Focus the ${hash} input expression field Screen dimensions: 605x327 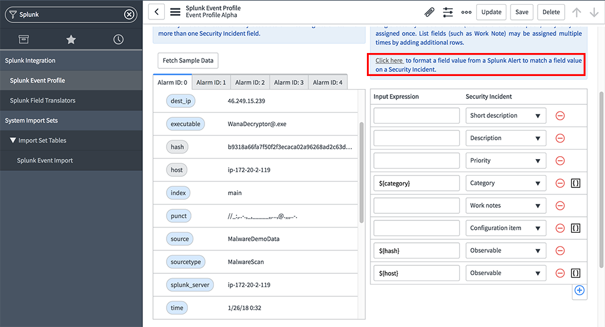click(x=417, y=250)
